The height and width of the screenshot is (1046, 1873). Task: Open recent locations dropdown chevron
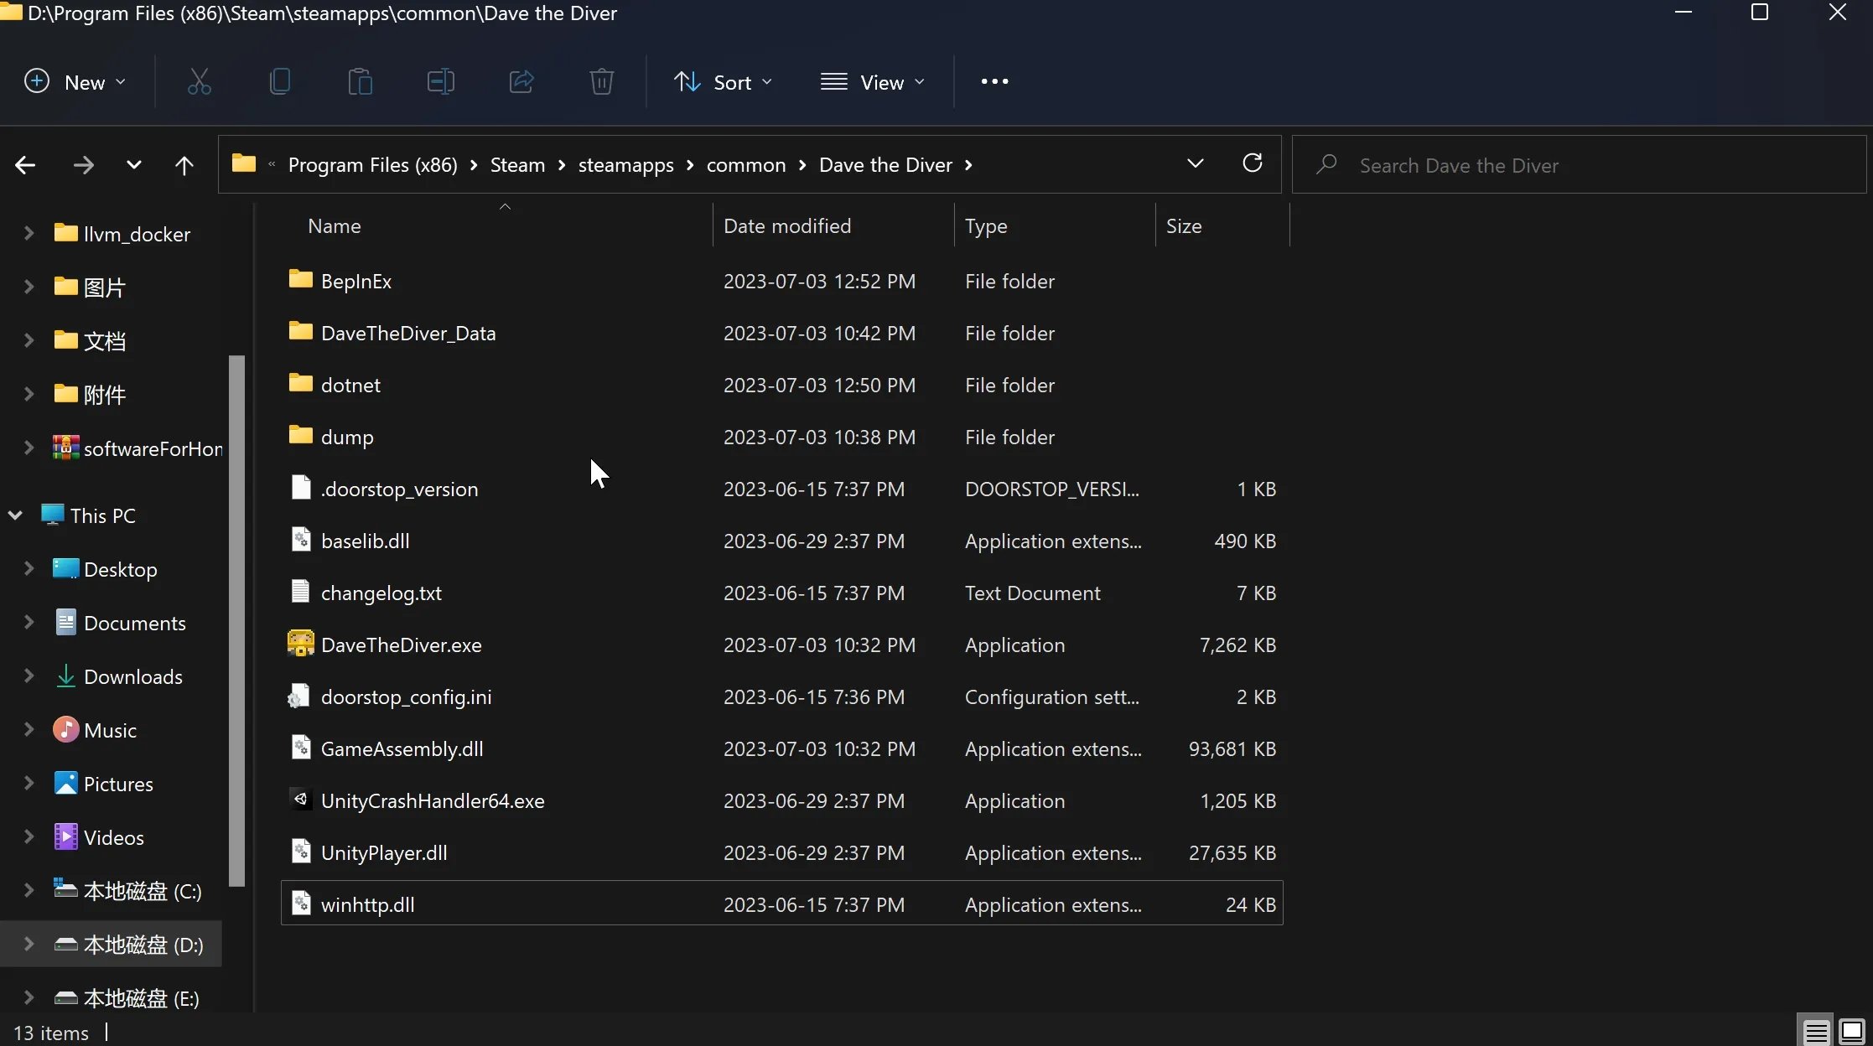[x=133, y=165]
